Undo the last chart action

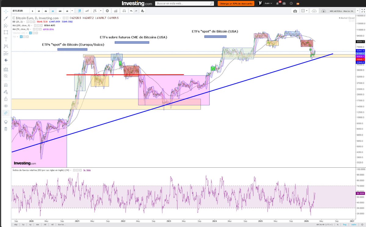coord(131,10)
